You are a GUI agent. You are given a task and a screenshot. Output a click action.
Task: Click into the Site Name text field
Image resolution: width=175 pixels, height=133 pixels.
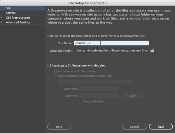coord(111,43)
